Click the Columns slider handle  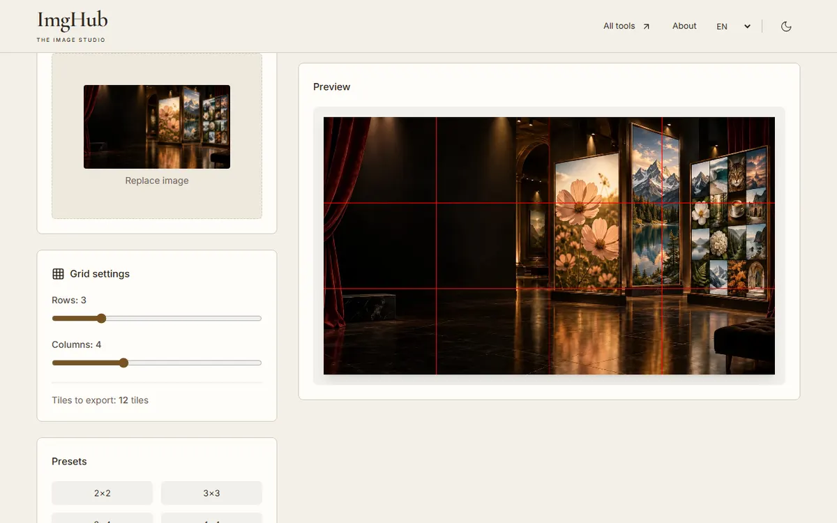[123, 363]
